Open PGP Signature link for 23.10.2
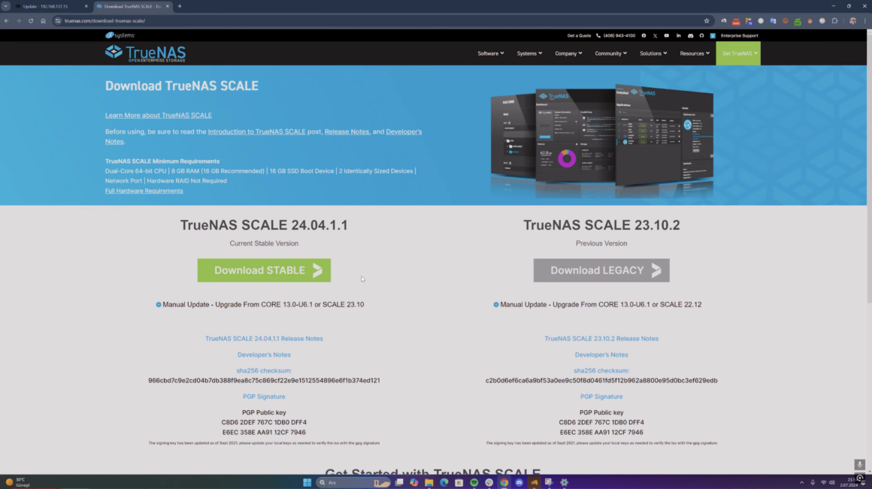 tap(601, 397)
